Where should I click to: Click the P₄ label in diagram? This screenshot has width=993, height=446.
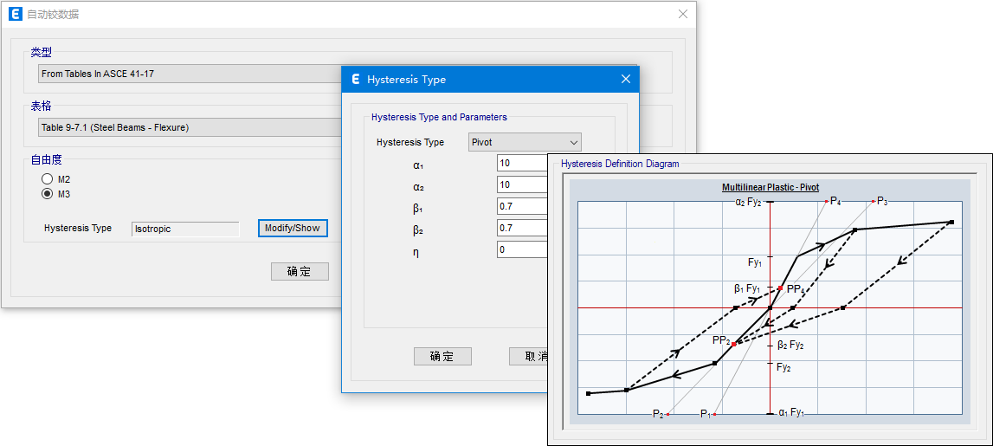click(x=835, y=202)
